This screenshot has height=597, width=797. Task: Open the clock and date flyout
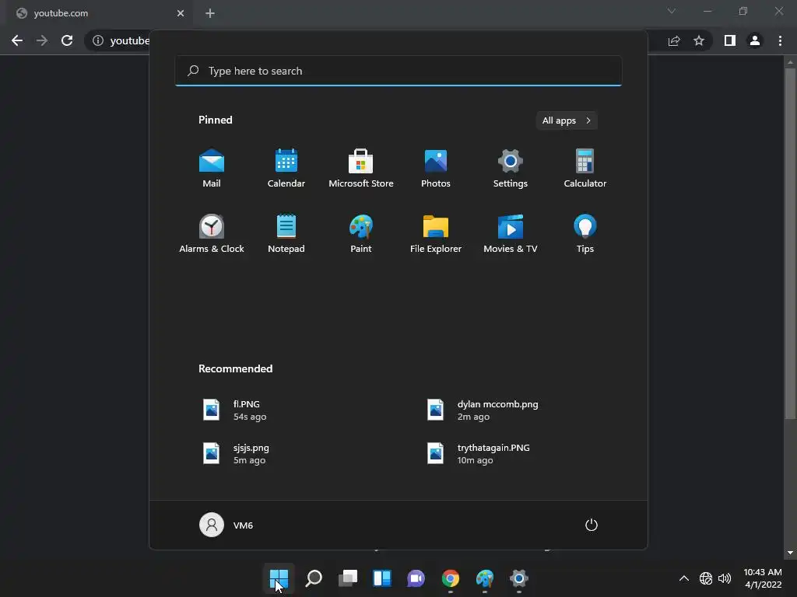click(x=763, y=578)
